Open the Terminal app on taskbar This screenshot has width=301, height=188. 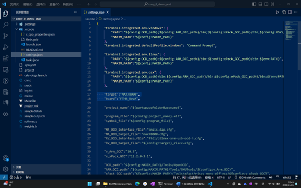(166, 184)
